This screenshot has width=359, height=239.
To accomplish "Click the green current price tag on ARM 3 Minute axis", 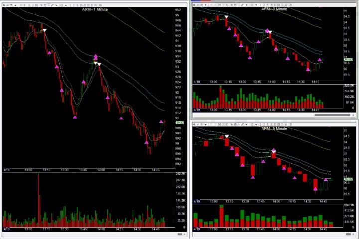I will [348, 59].
